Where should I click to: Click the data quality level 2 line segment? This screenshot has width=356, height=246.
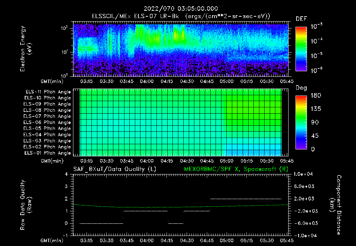pyautogui.click(x=246, y=199)
